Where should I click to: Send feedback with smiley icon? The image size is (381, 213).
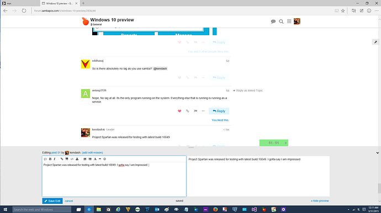click(369, 10)
